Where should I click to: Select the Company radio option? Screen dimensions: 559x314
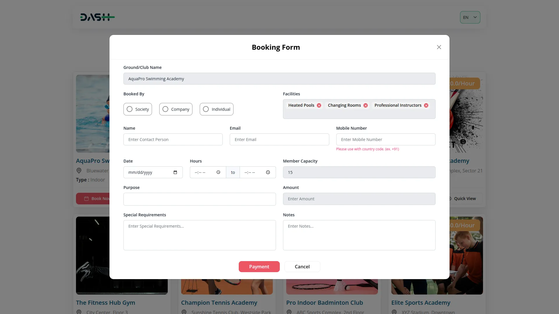pyautogui.click(x=166, y=109)
